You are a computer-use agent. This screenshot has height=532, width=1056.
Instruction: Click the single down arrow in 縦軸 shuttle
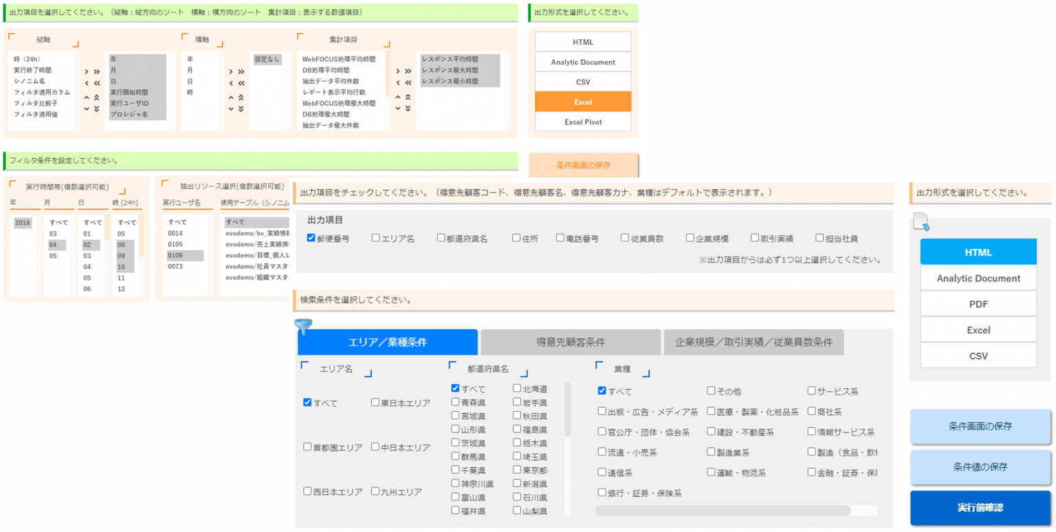(87, 109)
